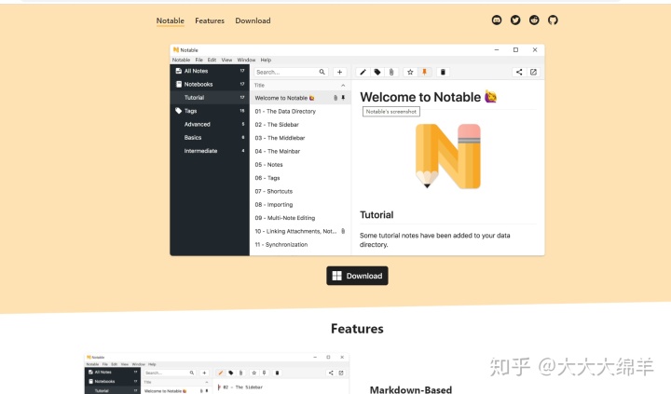The width and height of the screenshot is (671, 394).
Task: Click the All Notes sidebar icon
Action: click(x=178, y=71)
